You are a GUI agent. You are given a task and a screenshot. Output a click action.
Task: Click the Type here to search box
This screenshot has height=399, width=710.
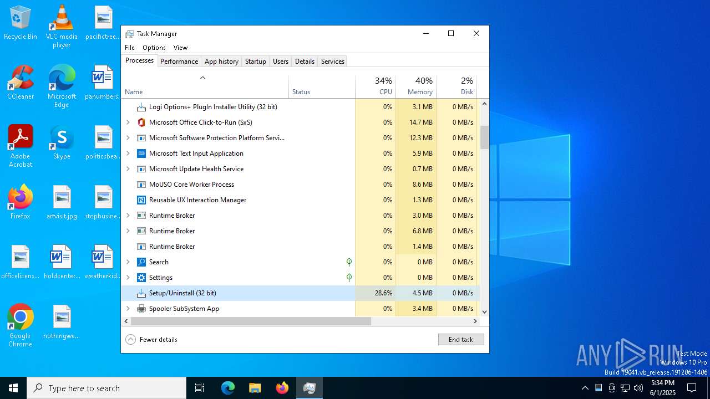pyautogui.click(x=106, y=388)
